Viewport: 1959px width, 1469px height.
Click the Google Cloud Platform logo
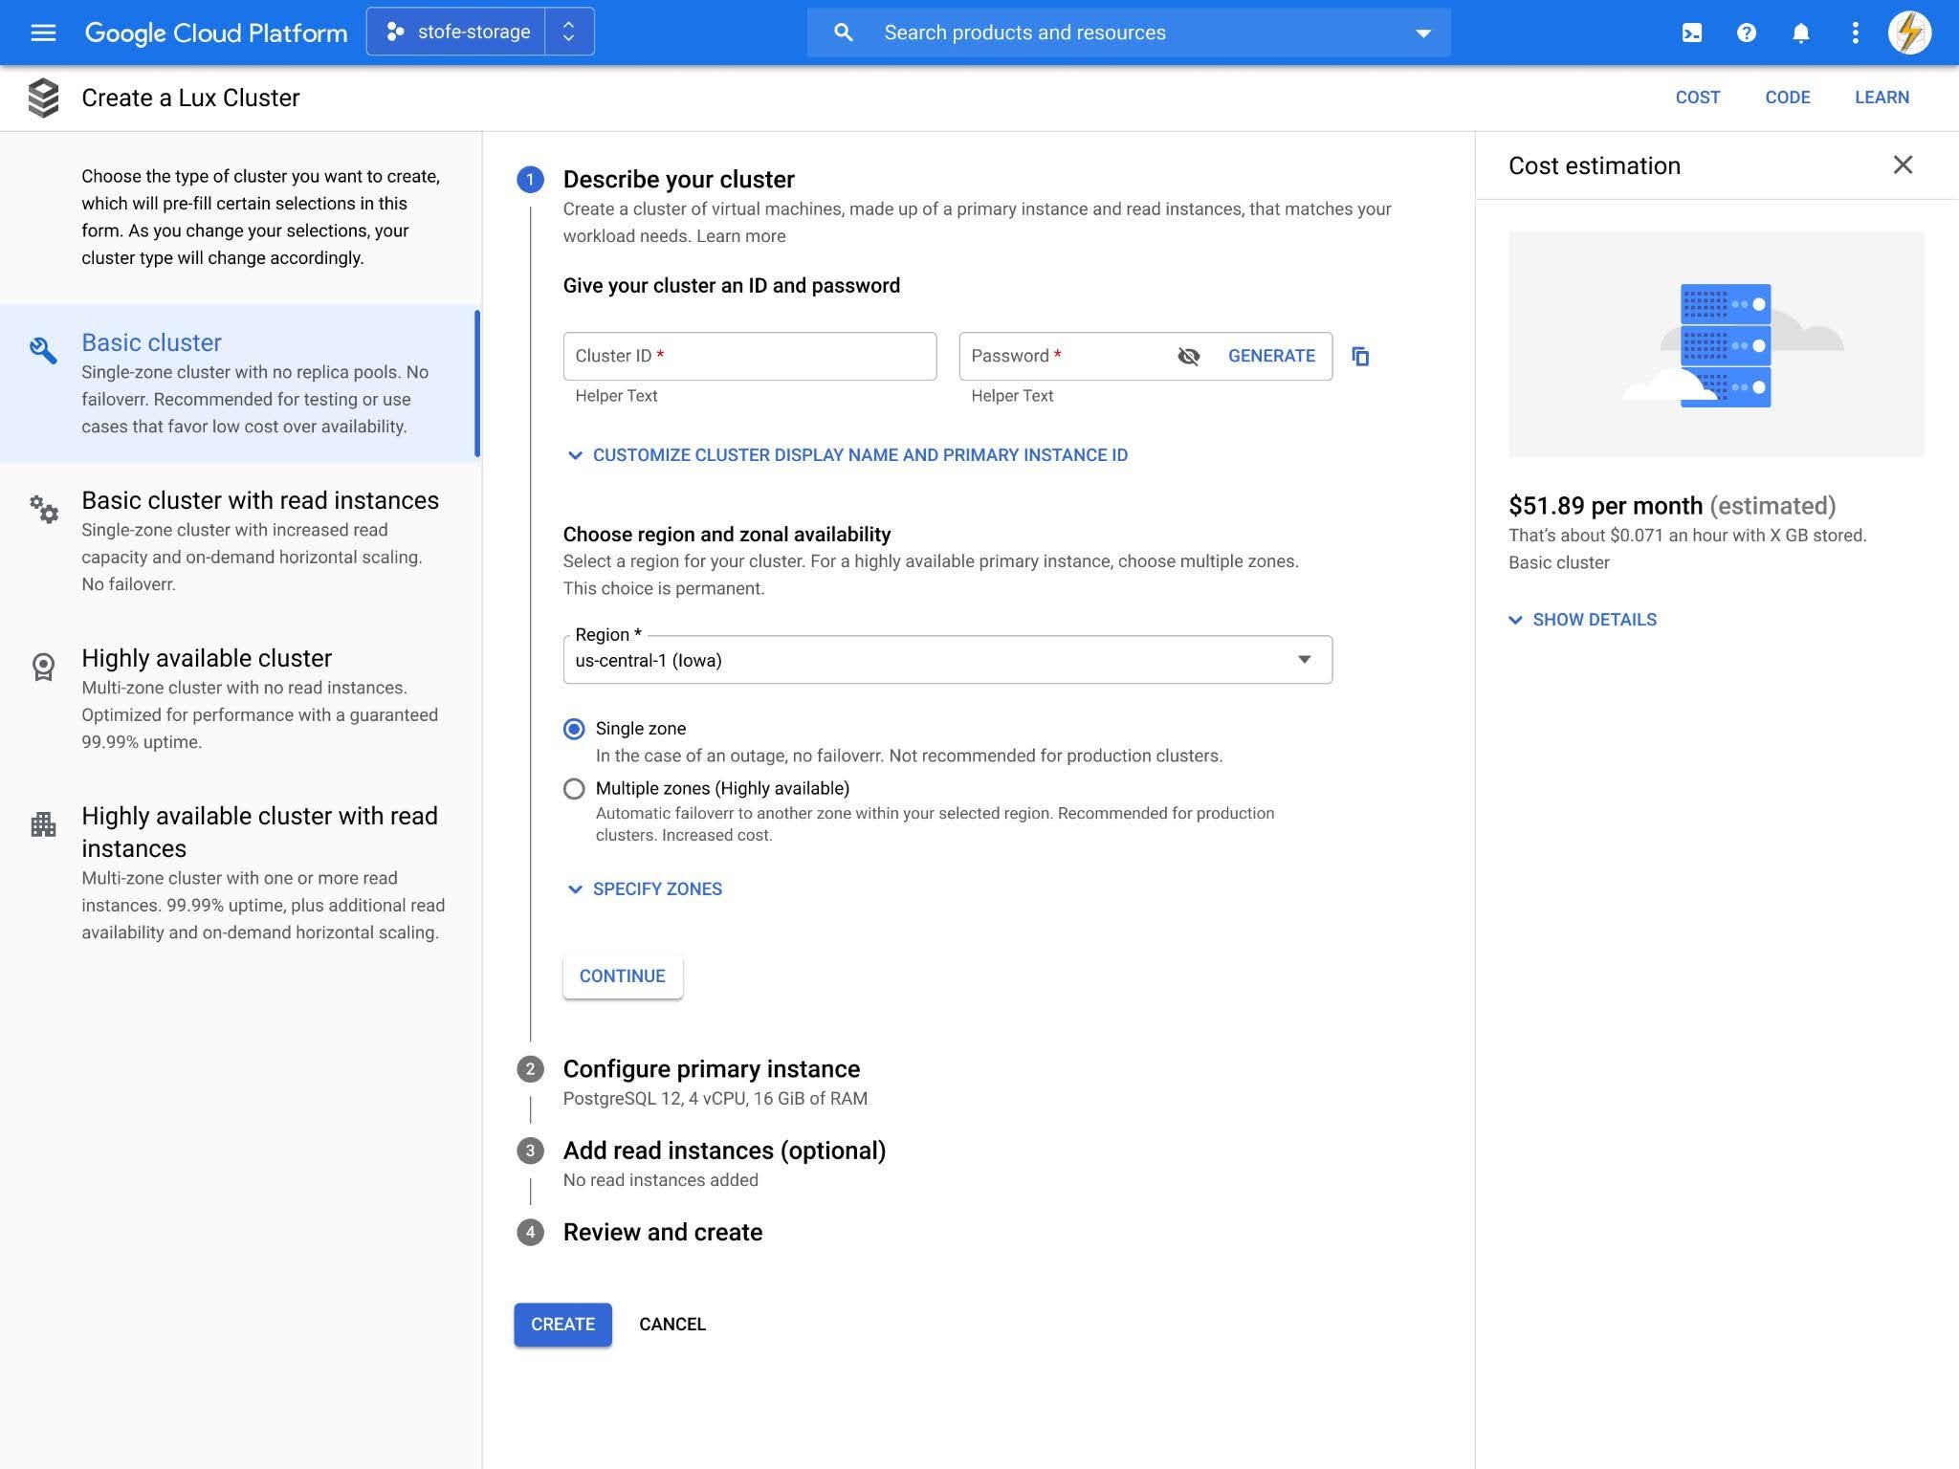pyautogui.click(x=216, y=33)
